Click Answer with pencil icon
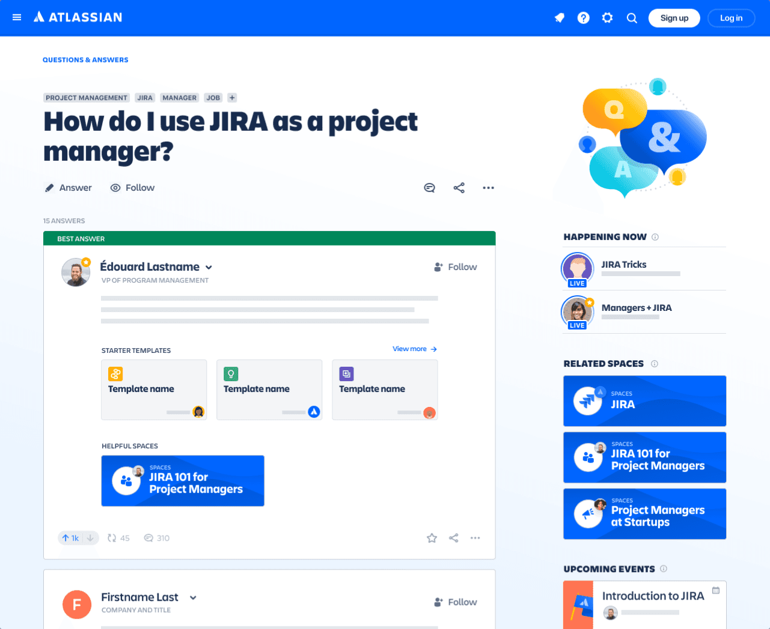 (x=68, y=188)
